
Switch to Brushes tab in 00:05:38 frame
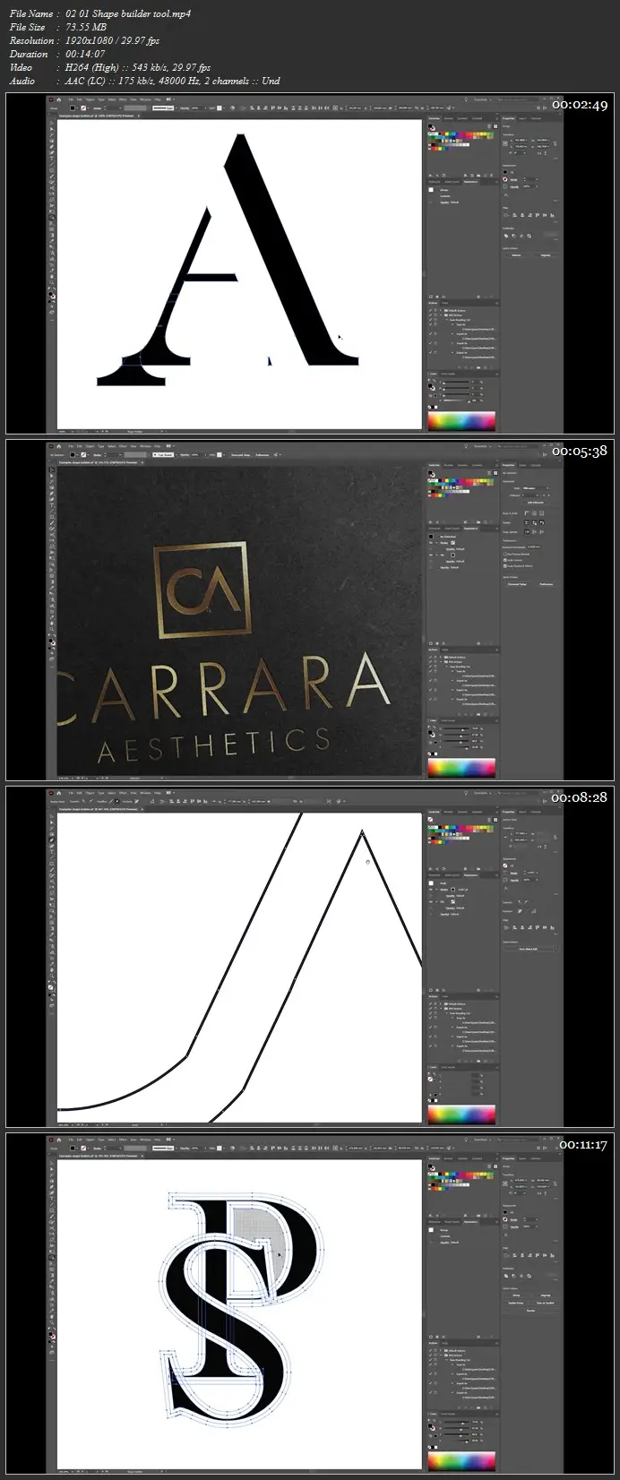click(448, 465)
